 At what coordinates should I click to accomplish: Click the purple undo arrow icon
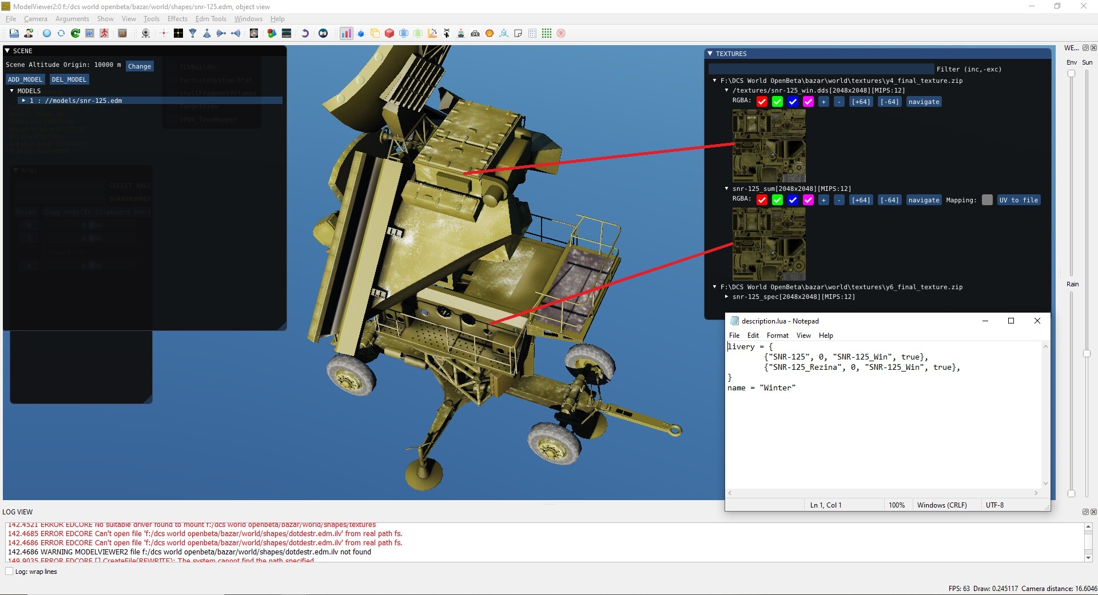coord(305,33)
